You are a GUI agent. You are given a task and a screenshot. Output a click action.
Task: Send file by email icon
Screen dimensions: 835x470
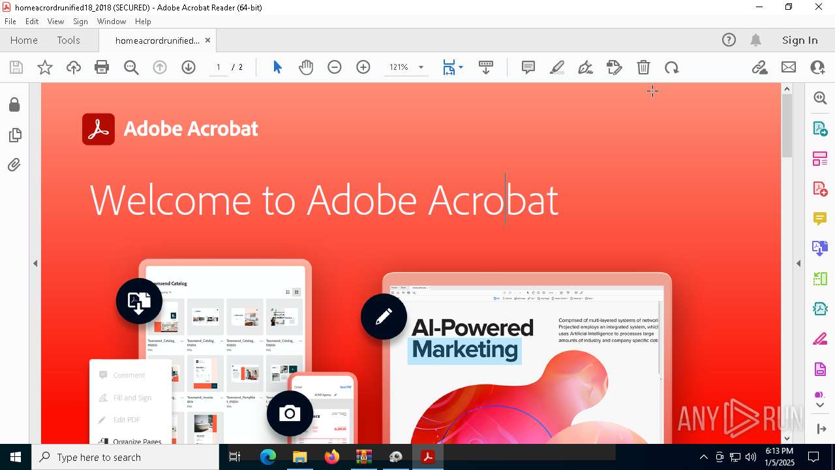[789, 67]
